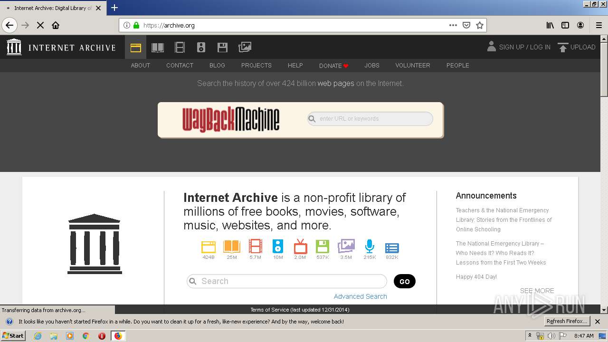Click the Internet Archive logo in the header
The height and width of the screenshot is (342, 608).
click(x=61, y=47)
